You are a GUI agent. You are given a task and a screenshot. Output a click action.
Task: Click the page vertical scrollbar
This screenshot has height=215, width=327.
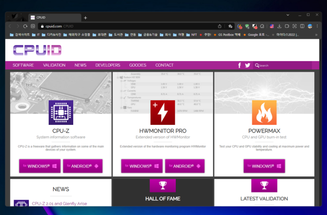click(x=321, y=66)
